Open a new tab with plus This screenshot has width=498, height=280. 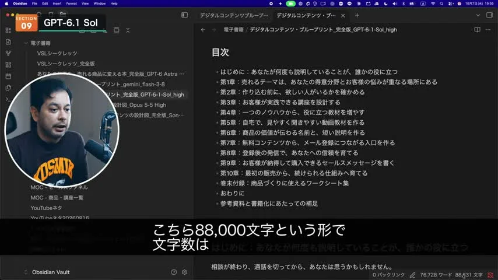pyautogui.click(x=357, y=15)
